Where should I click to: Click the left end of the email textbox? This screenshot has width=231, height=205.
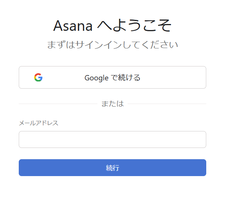tap(24, 139)
